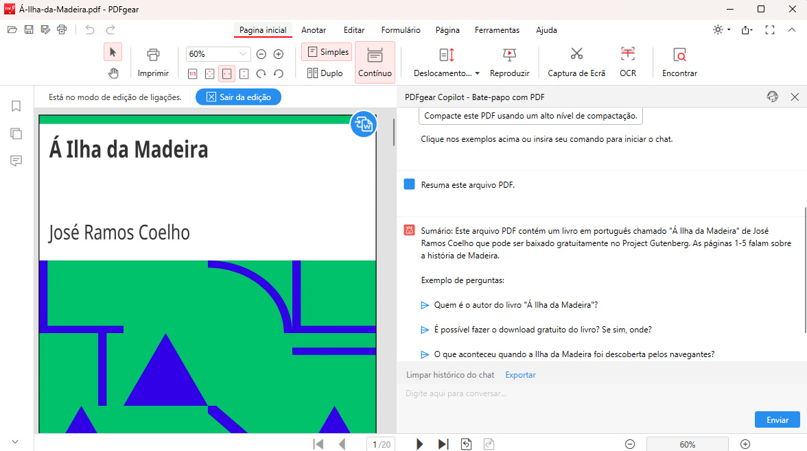Open the Encontrar search tool
This screenshot has width=807, height=451.
tap(679, 63)
